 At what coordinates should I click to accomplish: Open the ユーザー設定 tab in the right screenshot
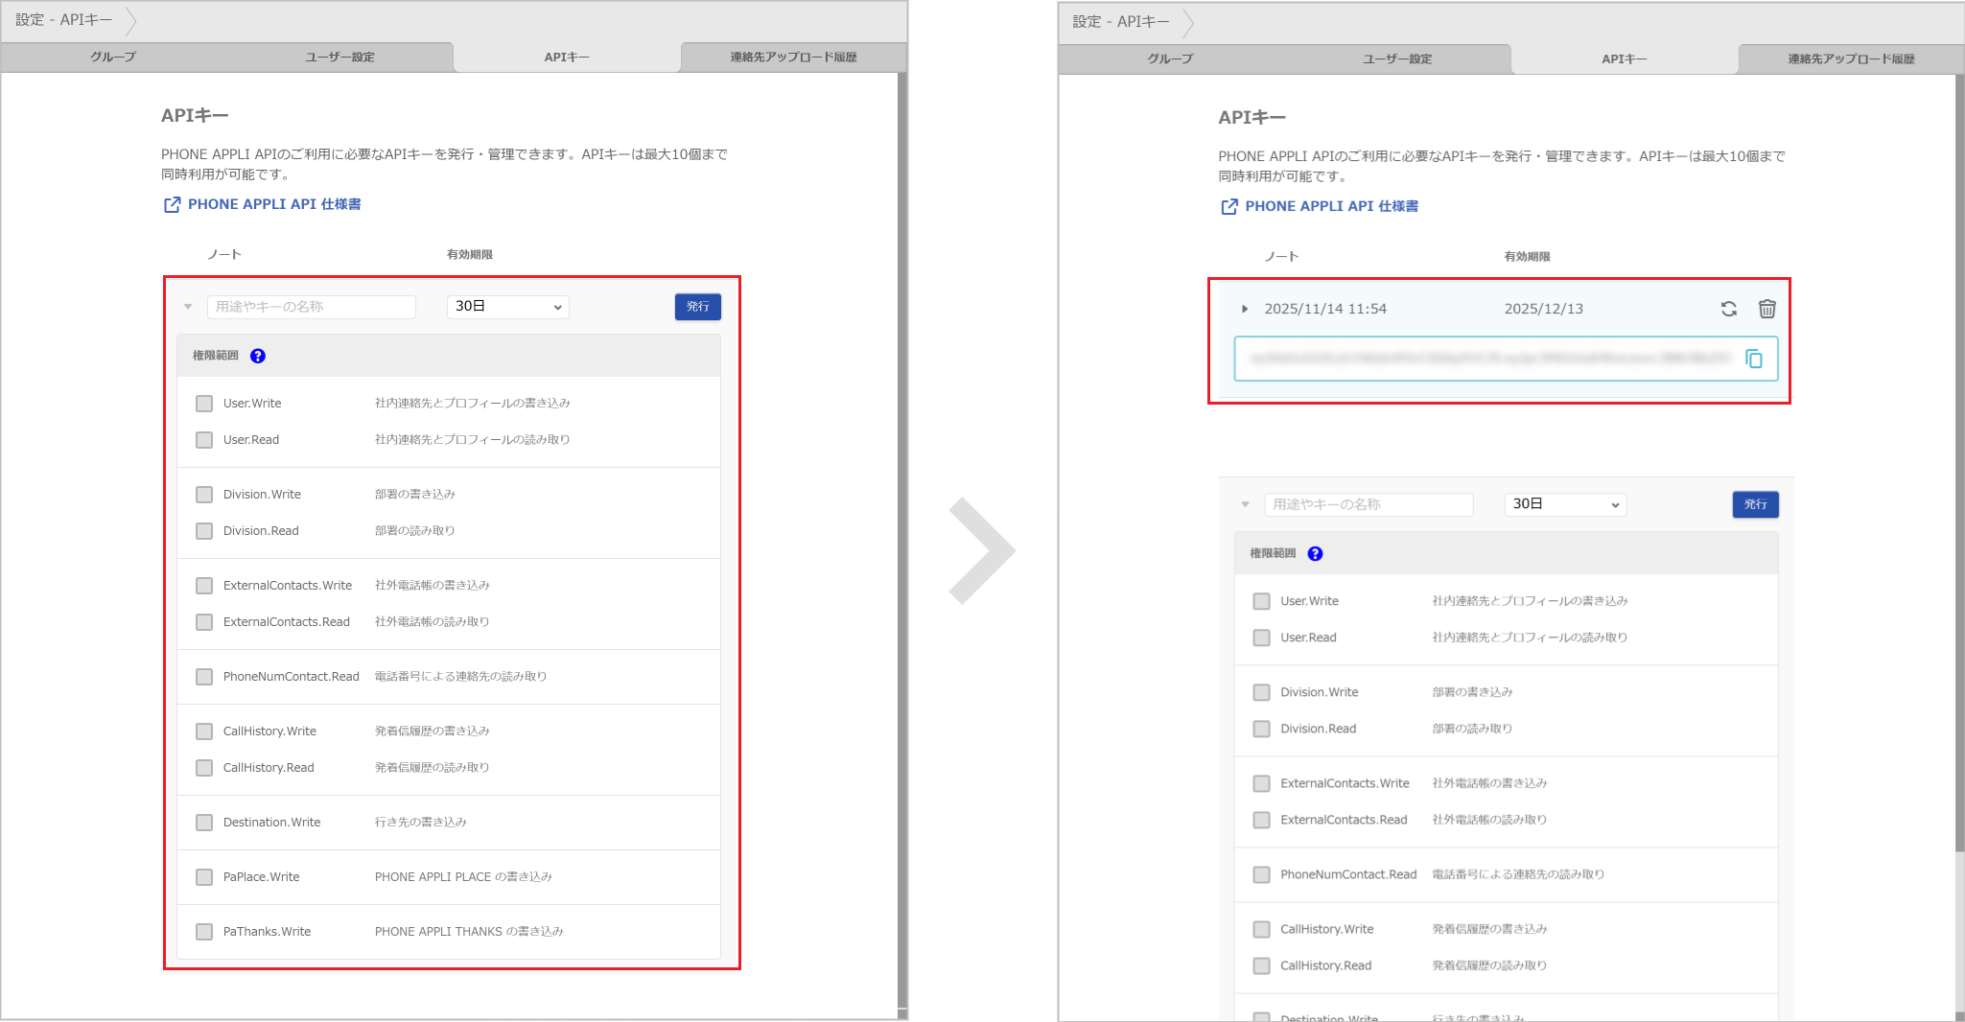[x=1397, y=59]
